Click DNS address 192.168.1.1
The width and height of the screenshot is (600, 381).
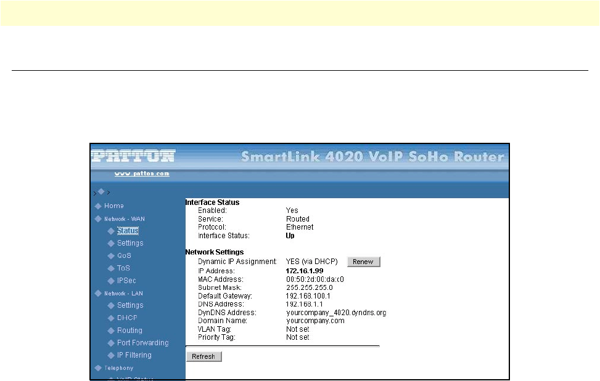click(x=304, y=304)
